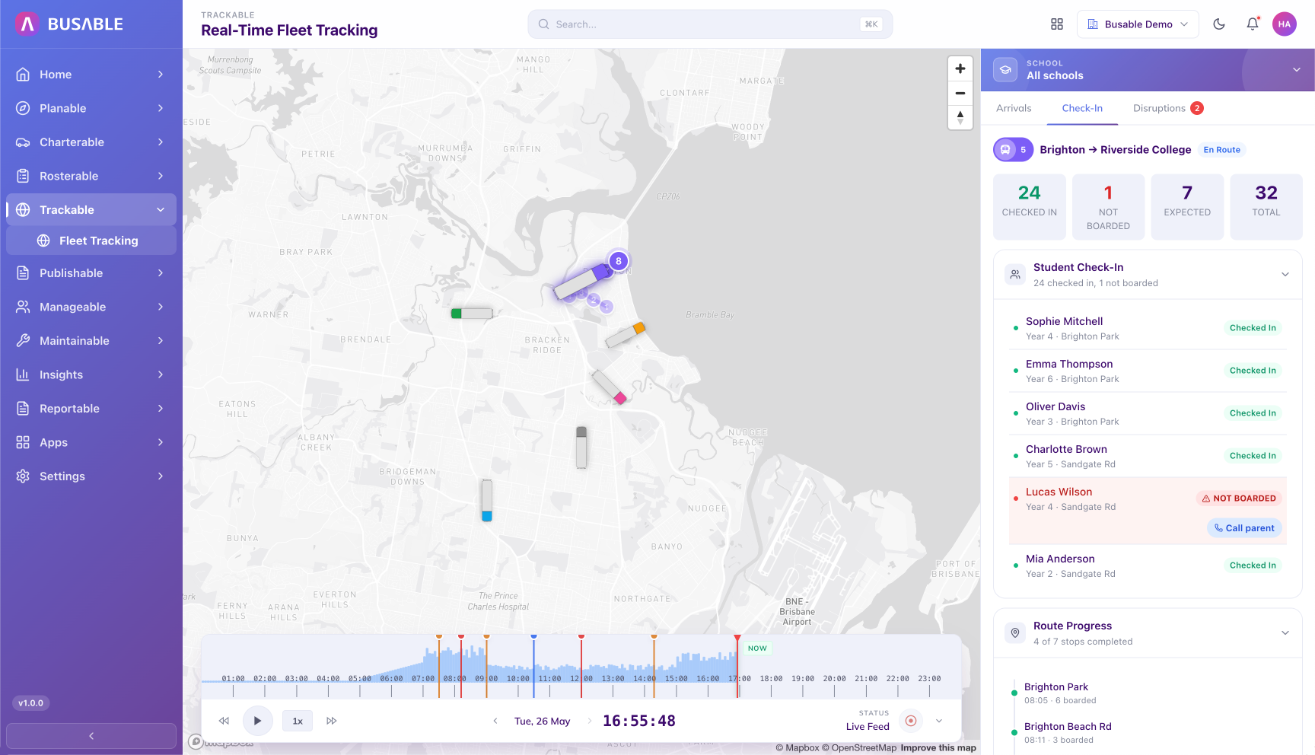1315x755 pixels.
Task: Collapse the Trackable sidebar menu
Action: [x=91, y=210]
